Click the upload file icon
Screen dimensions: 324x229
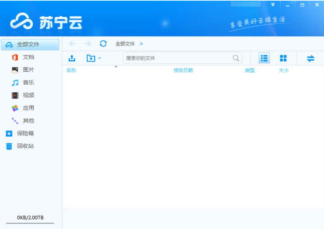click(72, 58)
